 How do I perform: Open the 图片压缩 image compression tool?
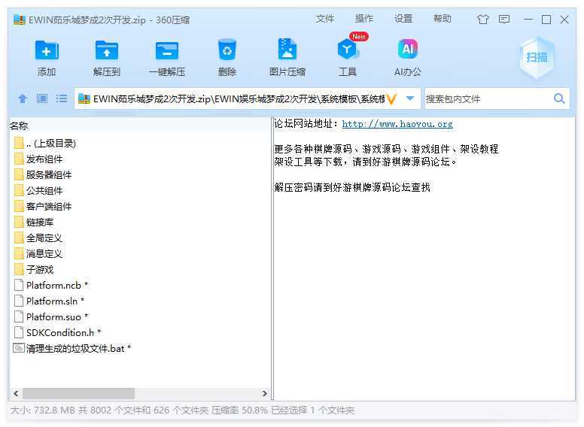coord(287,49)
